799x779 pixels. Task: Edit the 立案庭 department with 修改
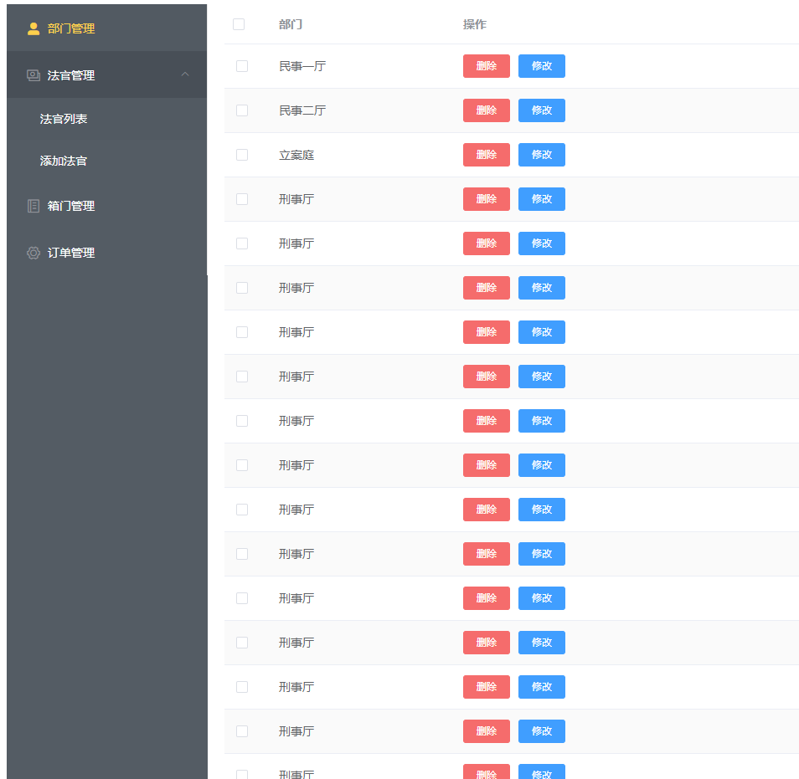pyautogui.click(x=541, y=155)
